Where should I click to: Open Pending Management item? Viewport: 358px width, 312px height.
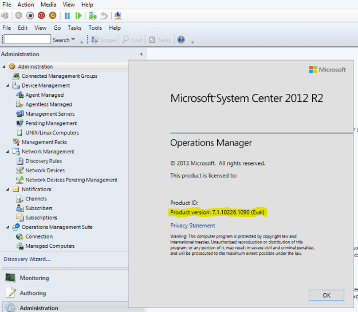(51, 123)
